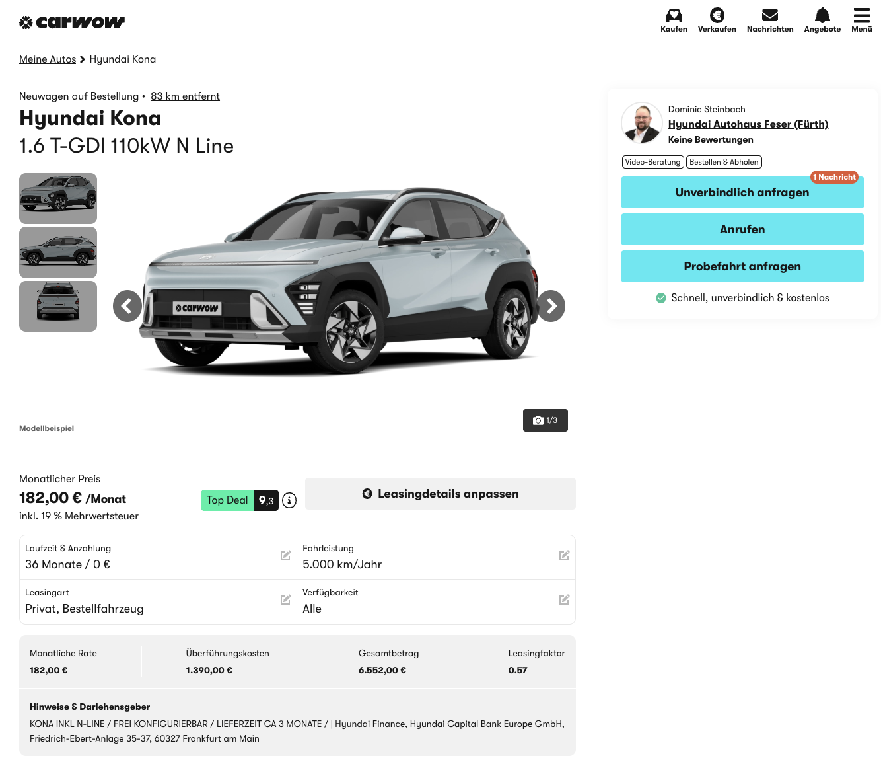
Task: Show previous car image arrow
Action: coord(127,306)
